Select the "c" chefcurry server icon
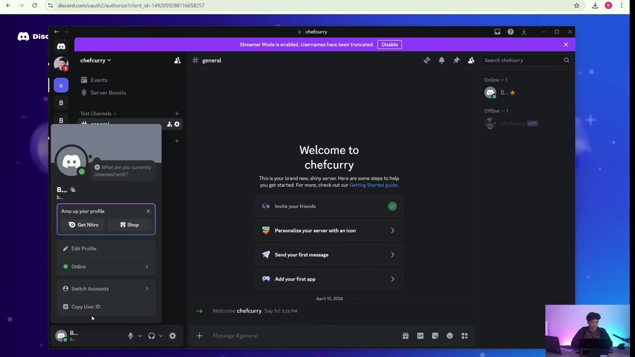The height and width of the screenshot is (357, 635). tap(61, 85)
